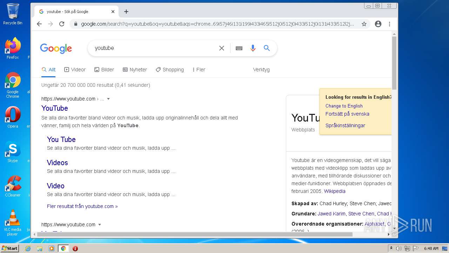Switch to the Videor tab
This screenshot has height=253, width=449.
[75, 70]
